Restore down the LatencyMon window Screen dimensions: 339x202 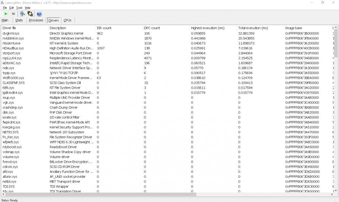322,3
